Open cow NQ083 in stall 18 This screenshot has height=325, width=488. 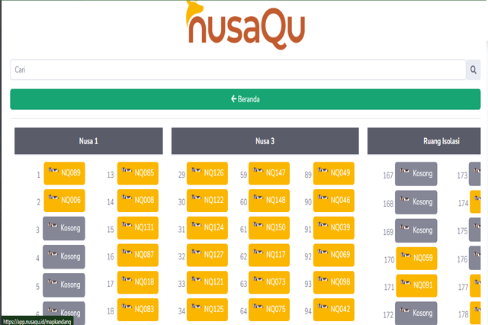tap(138, 310)
